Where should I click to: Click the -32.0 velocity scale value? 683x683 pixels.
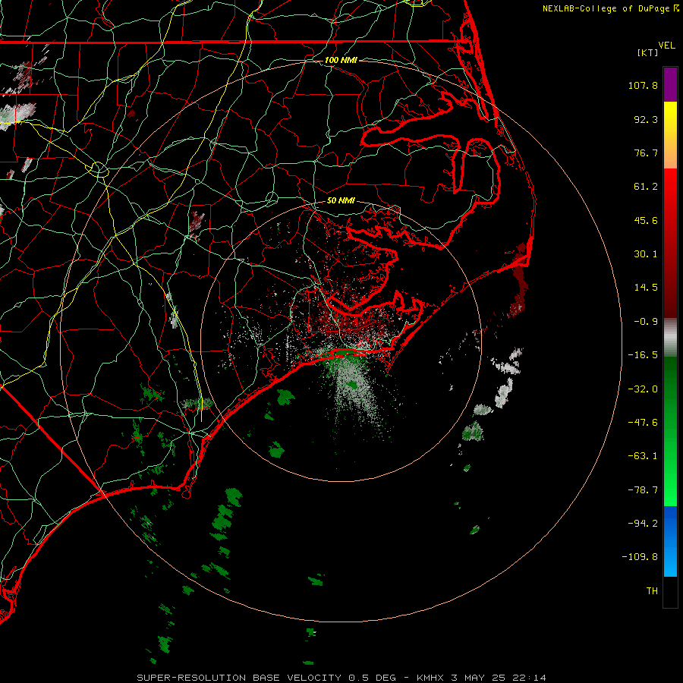pyautogui.click(x=643, y=389)
